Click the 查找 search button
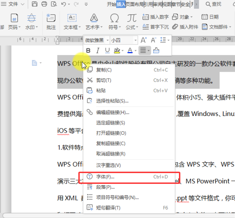The width and height of the screenshot is (235, 218). [x=213, y=4]
